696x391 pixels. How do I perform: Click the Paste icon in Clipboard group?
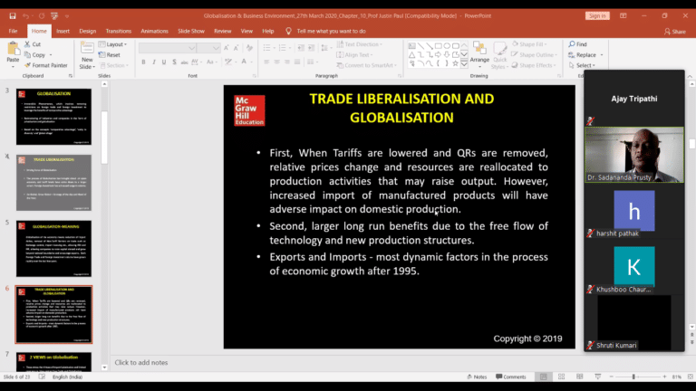pos(13,52)
